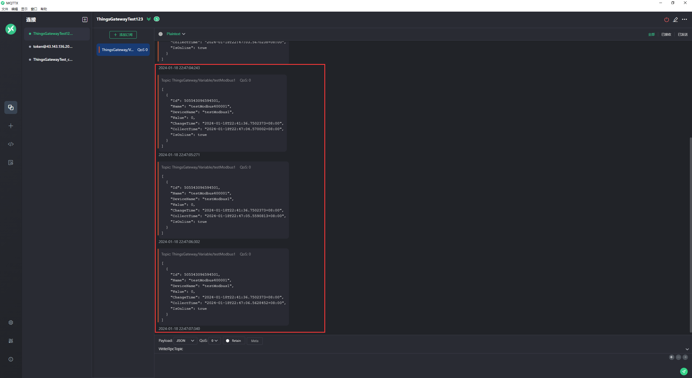Click the Meta button

click(255, 341)
